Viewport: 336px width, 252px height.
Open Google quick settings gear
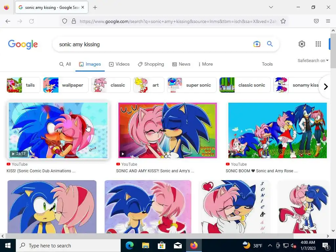(302, 44)
